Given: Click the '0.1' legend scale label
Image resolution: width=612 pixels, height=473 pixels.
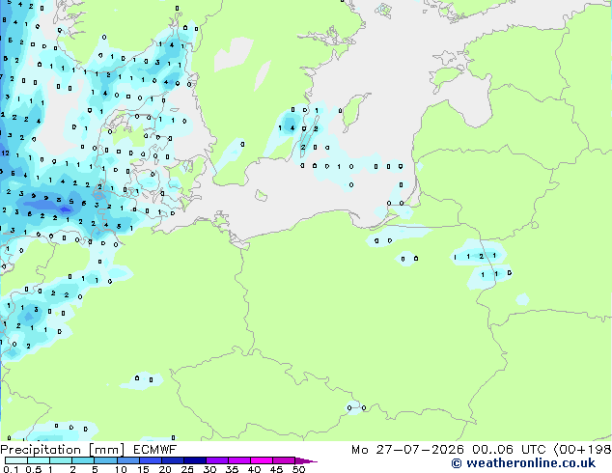Looking at the screenshot, I should (x=11, y=469).
